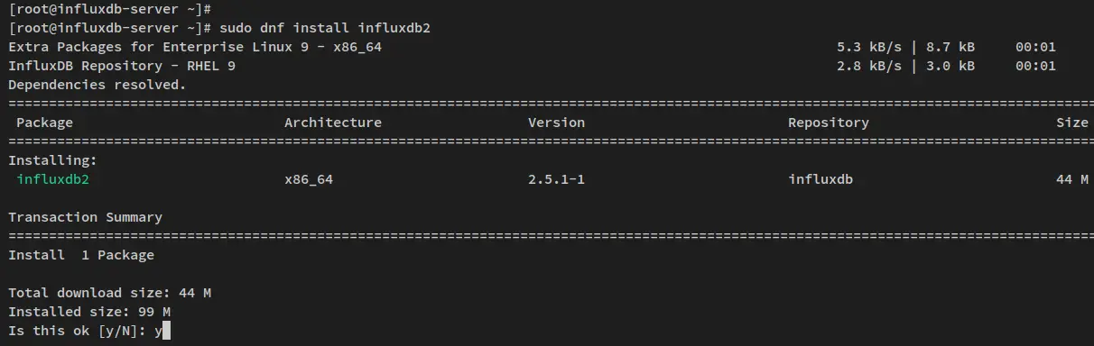This screenshot has height=346, width=1094.
Task: Click the cursor after 'Is this ok' prompt
Action: point(166,332)
